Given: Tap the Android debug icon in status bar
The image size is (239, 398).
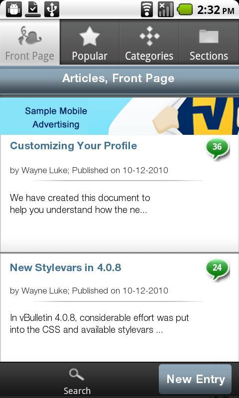Looking at the screenshot, I should pos(14,9).
